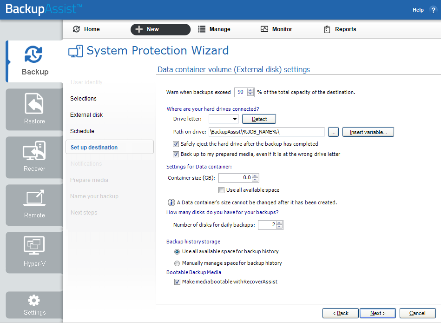441x323 pixels.
Task: Click the Path on drive input field
Action: 267,132
